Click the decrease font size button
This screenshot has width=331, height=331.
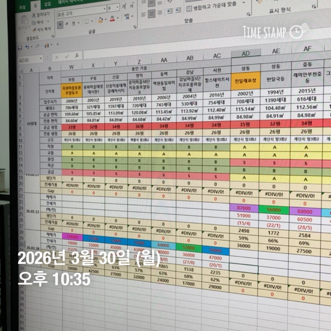click(x=132, y=6)
